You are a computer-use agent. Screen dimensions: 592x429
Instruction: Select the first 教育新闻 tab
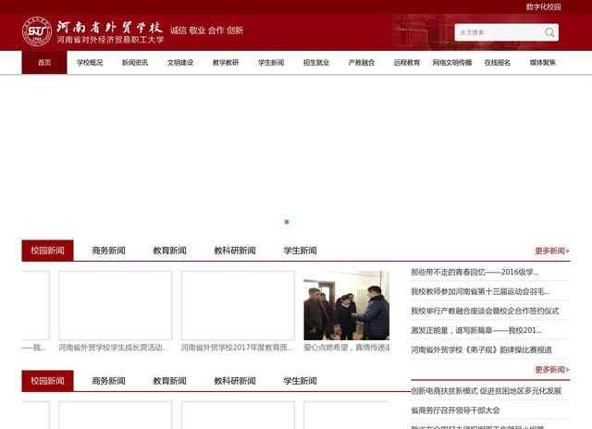[x=169, y=251]
